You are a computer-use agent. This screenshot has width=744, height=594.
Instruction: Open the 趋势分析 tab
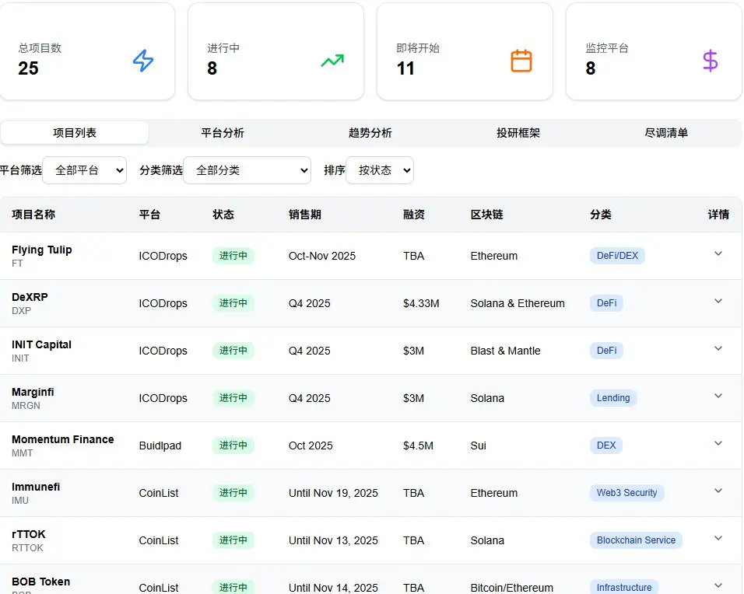coord(370,133)
